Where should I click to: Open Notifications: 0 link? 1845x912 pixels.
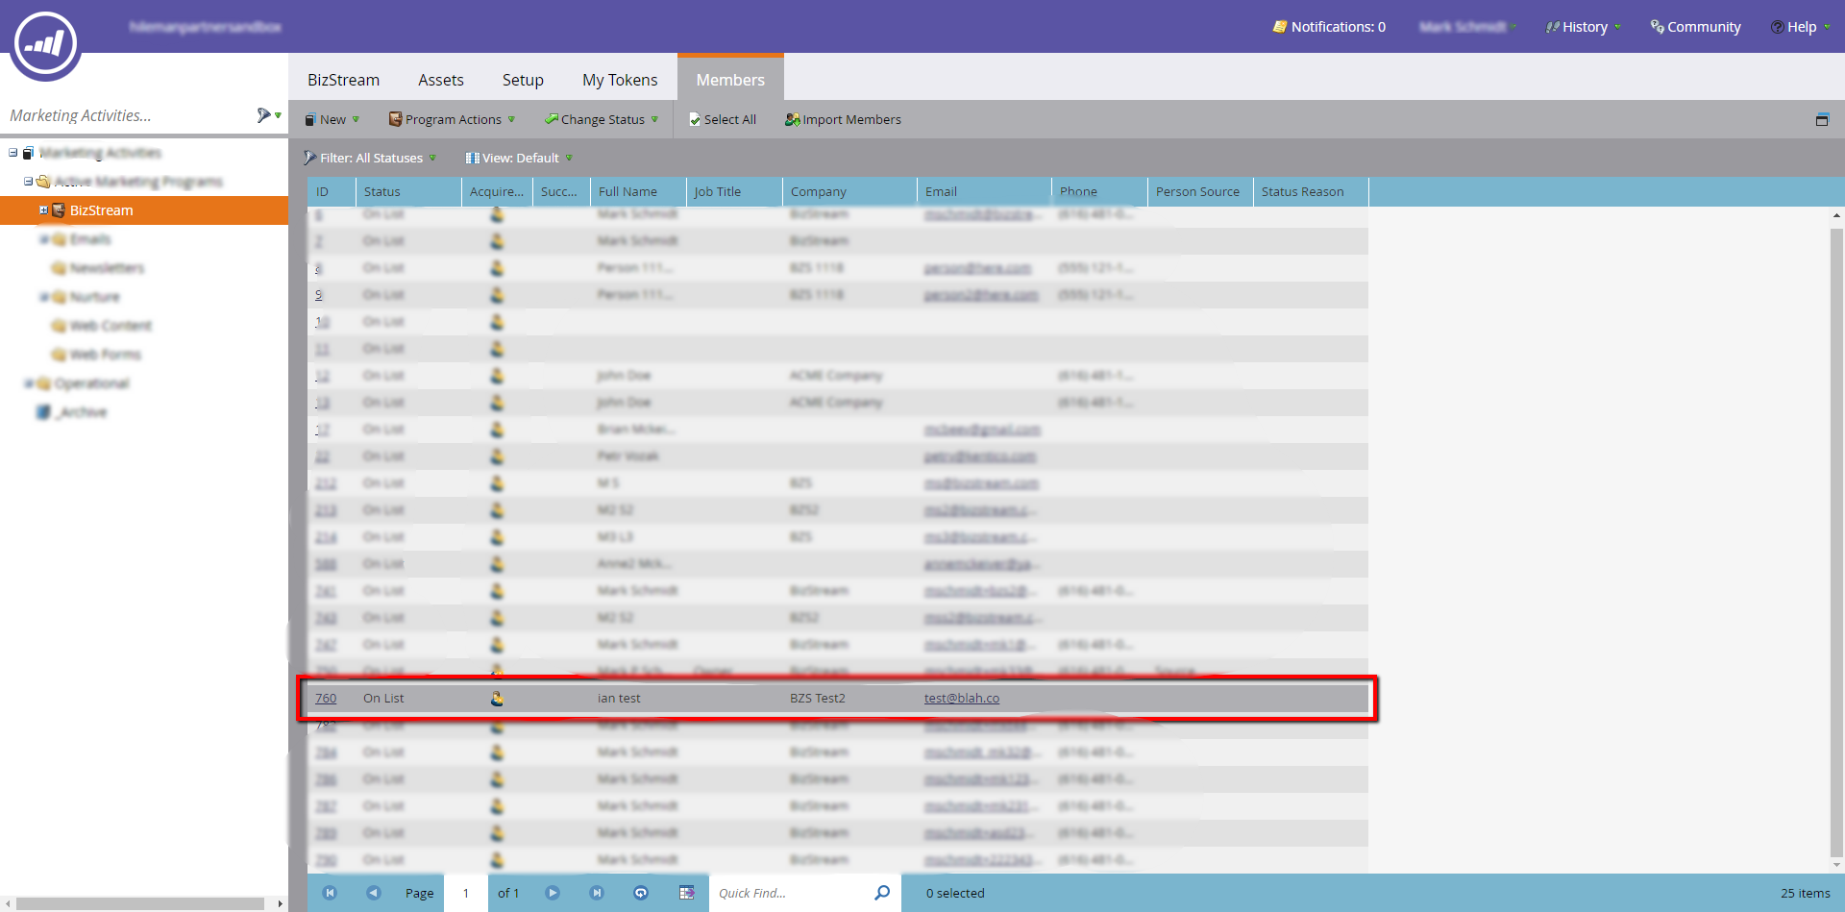(x=1329, y=27)
